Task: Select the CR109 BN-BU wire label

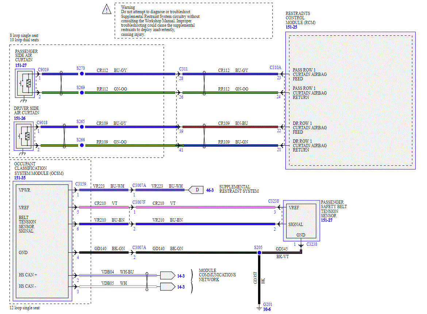Action: click(x=233, y=123)
